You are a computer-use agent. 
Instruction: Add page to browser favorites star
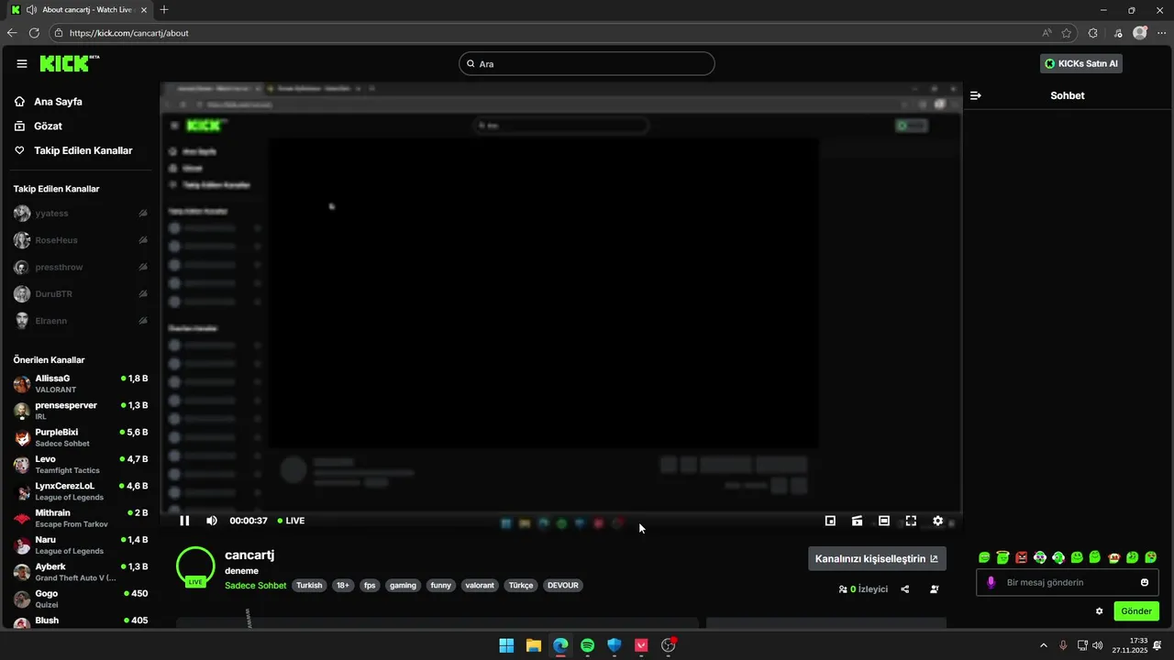pyautogui.click(x=1067, y=33)
